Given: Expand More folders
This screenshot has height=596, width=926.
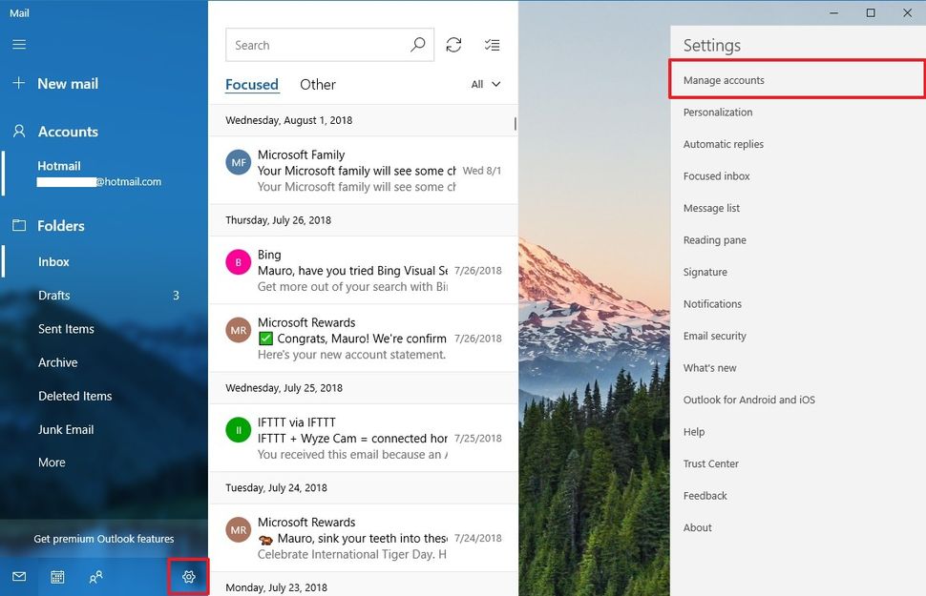Looking at the screenshot, I should [x=51, y=462].
